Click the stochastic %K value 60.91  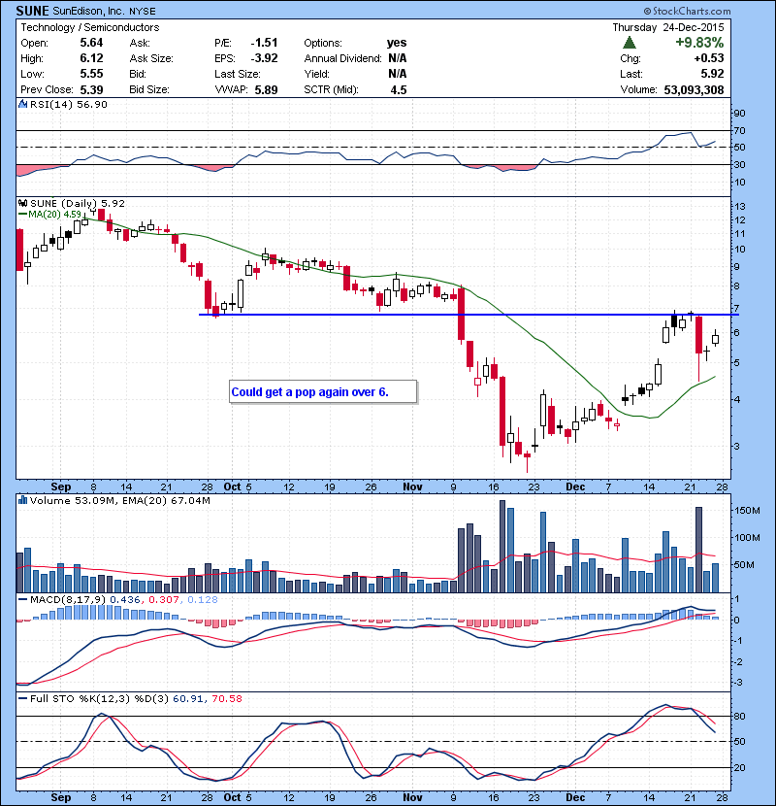coord(187,698)
